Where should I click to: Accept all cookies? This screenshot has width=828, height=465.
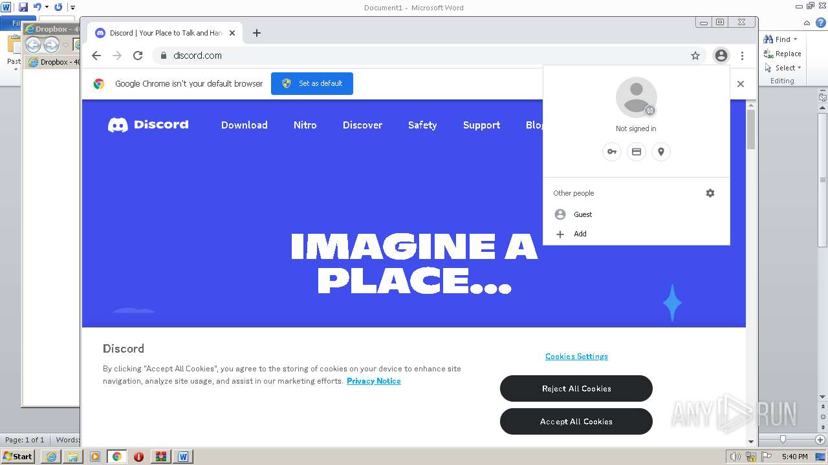[576, 422]
